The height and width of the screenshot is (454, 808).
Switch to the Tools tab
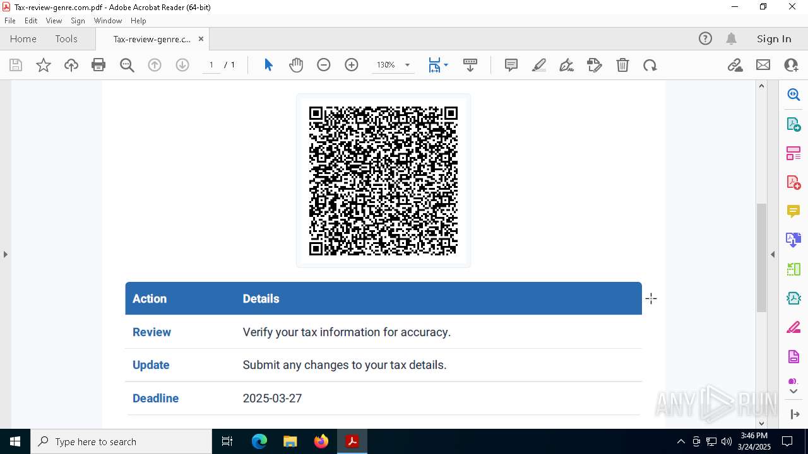66,38
